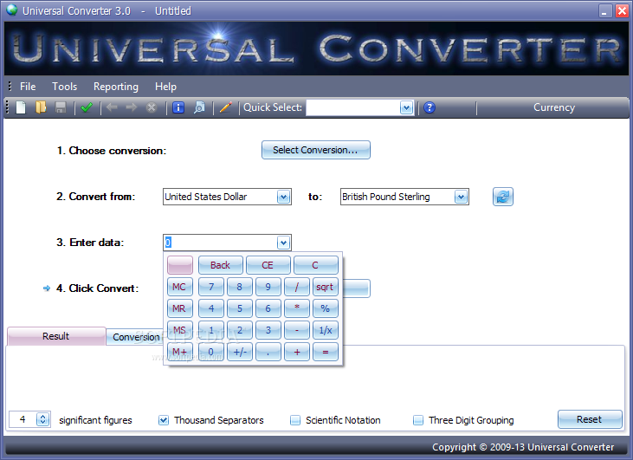Open the blue info toolbar icon
Viewport: 633px width, 460px height.
178,107
